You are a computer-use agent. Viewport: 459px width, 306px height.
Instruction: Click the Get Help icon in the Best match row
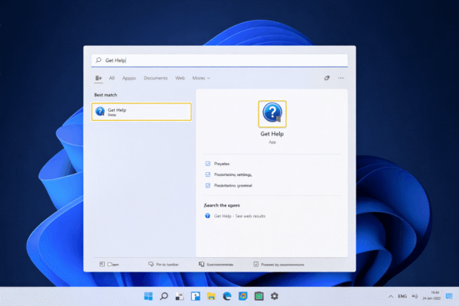pyautogui.click(x=99, y=111)
